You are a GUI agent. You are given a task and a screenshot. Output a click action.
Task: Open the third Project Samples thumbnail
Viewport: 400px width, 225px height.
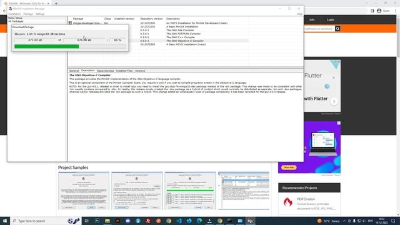point(190,191)
